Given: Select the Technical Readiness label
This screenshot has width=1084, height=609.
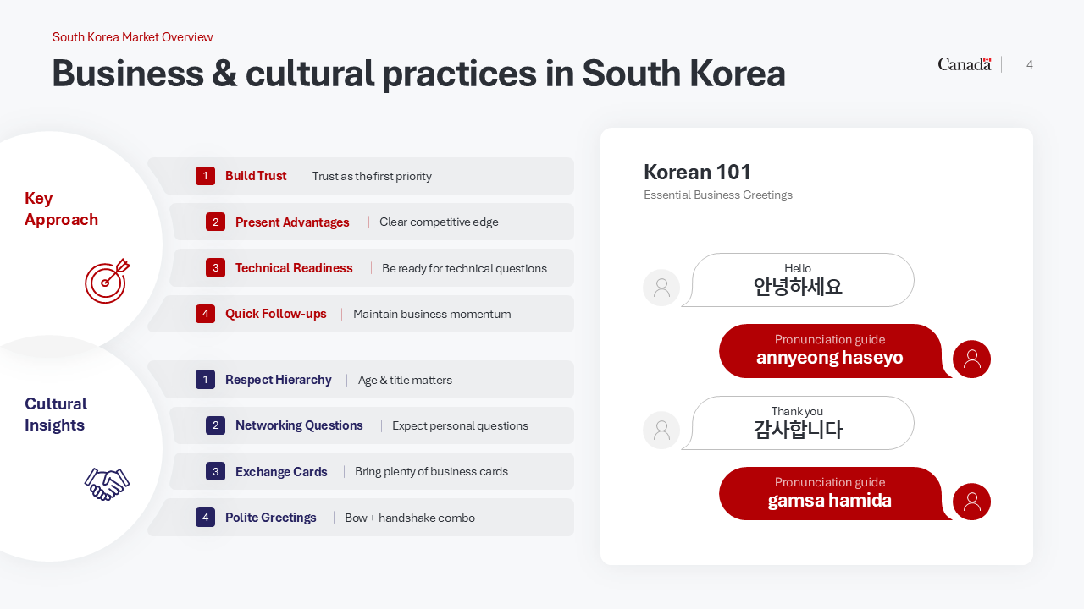Looking at the screenshot, I should click(x=294, y=268).
